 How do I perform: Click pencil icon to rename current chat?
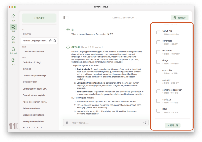click(x=50, y=41)
